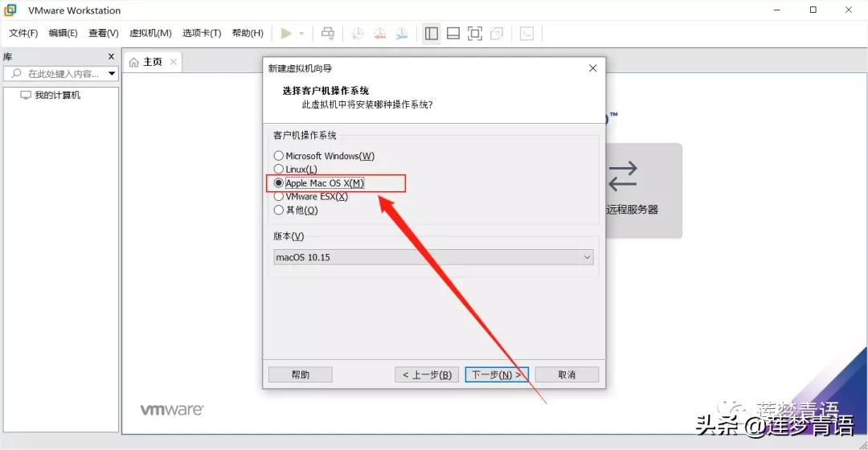Click the green power-on play button
Screen dimensions: 868x450
coord(286,34)
